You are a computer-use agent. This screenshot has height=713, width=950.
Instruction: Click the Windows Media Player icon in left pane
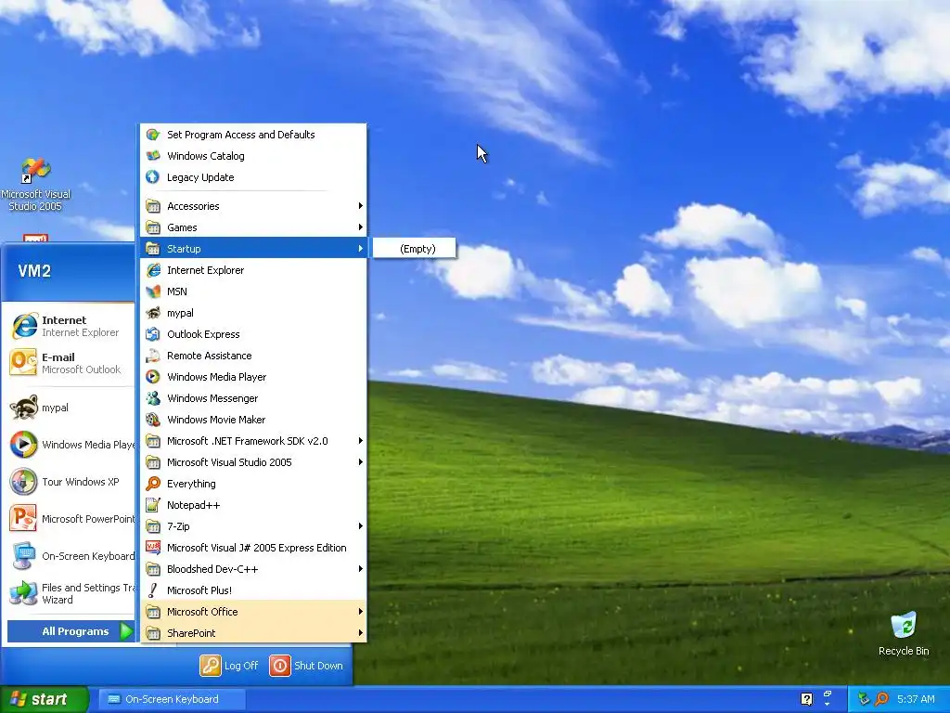point(23,445)
